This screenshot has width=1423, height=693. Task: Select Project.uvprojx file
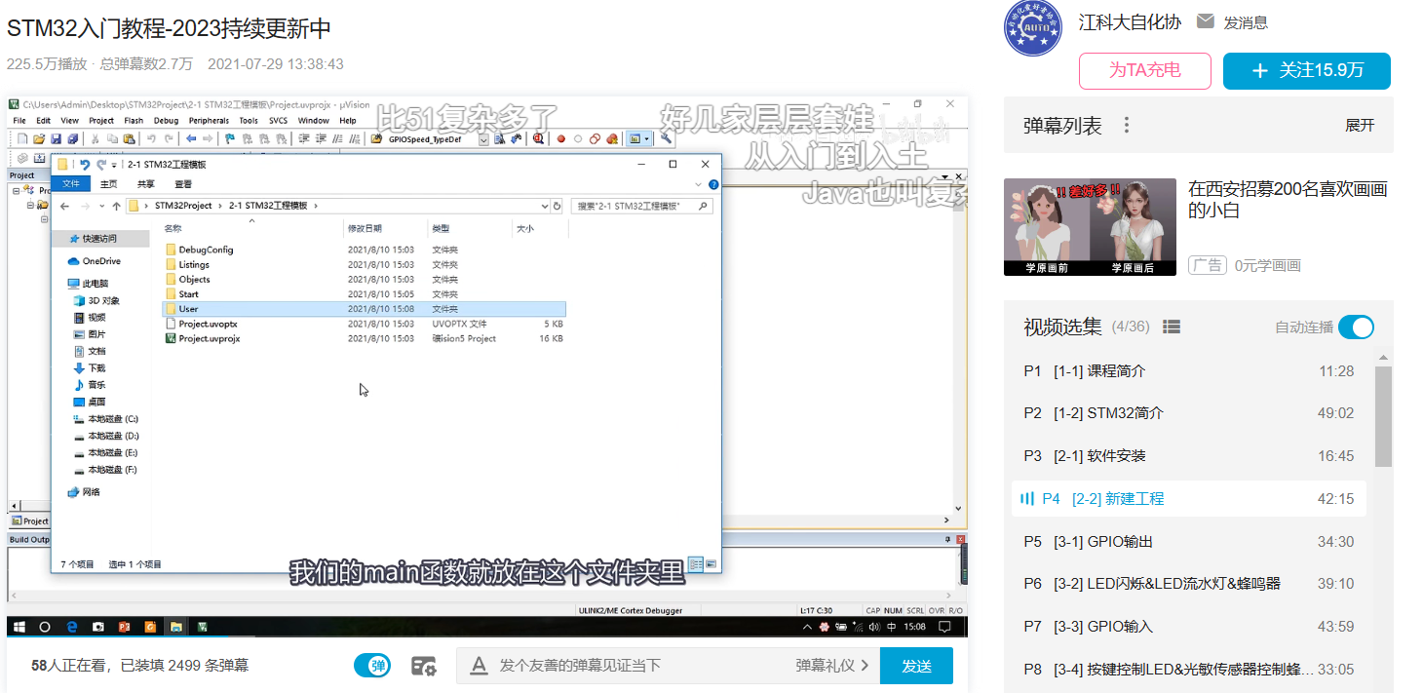209,338
